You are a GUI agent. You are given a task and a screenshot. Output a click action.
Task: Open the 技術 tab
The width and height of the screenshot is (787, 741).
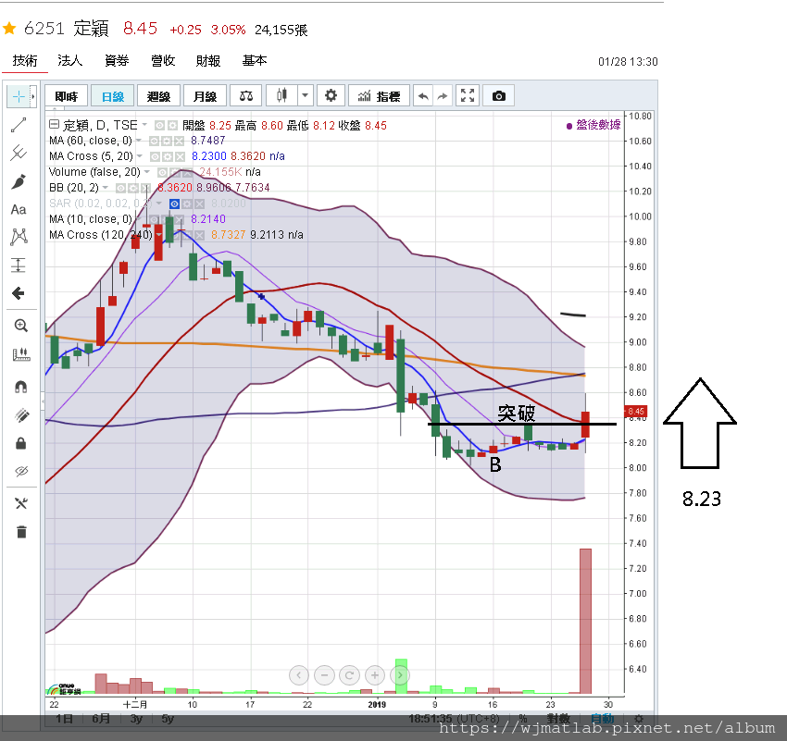25,61
